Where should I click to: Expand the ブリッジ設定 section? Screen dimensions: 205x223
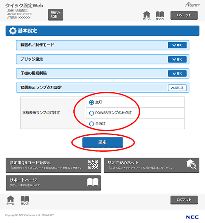click(x=177, y=59)
